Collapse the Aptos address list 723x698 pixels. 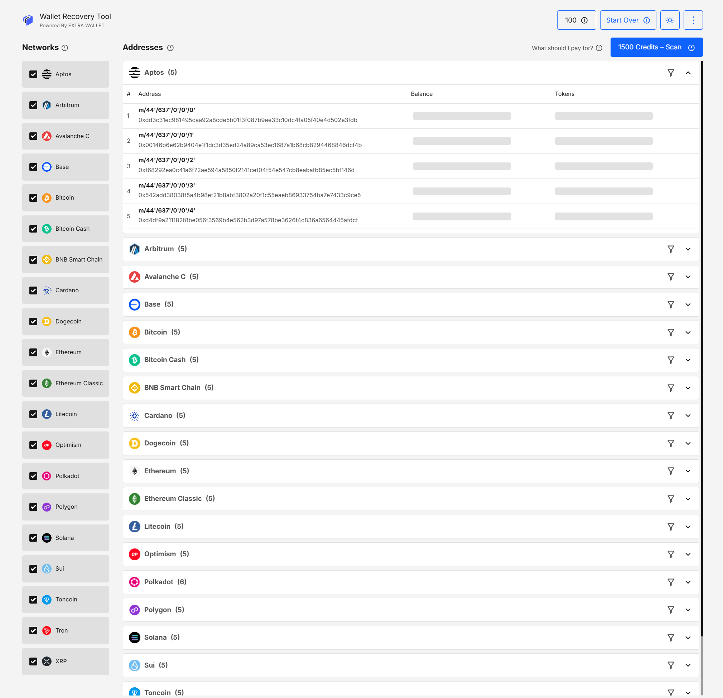click(688, 73)
